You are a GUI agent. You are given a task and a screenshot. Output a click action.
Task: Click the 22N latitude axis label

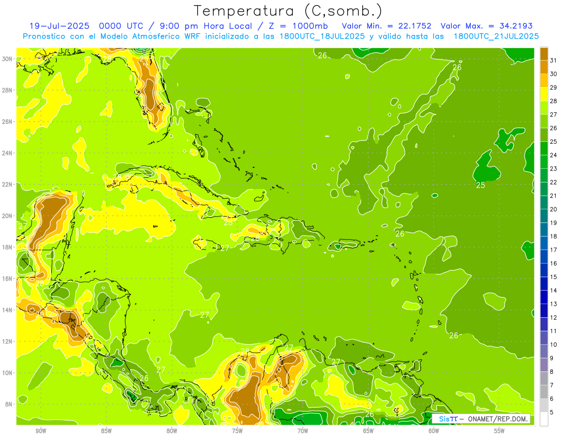coord(7,184)
